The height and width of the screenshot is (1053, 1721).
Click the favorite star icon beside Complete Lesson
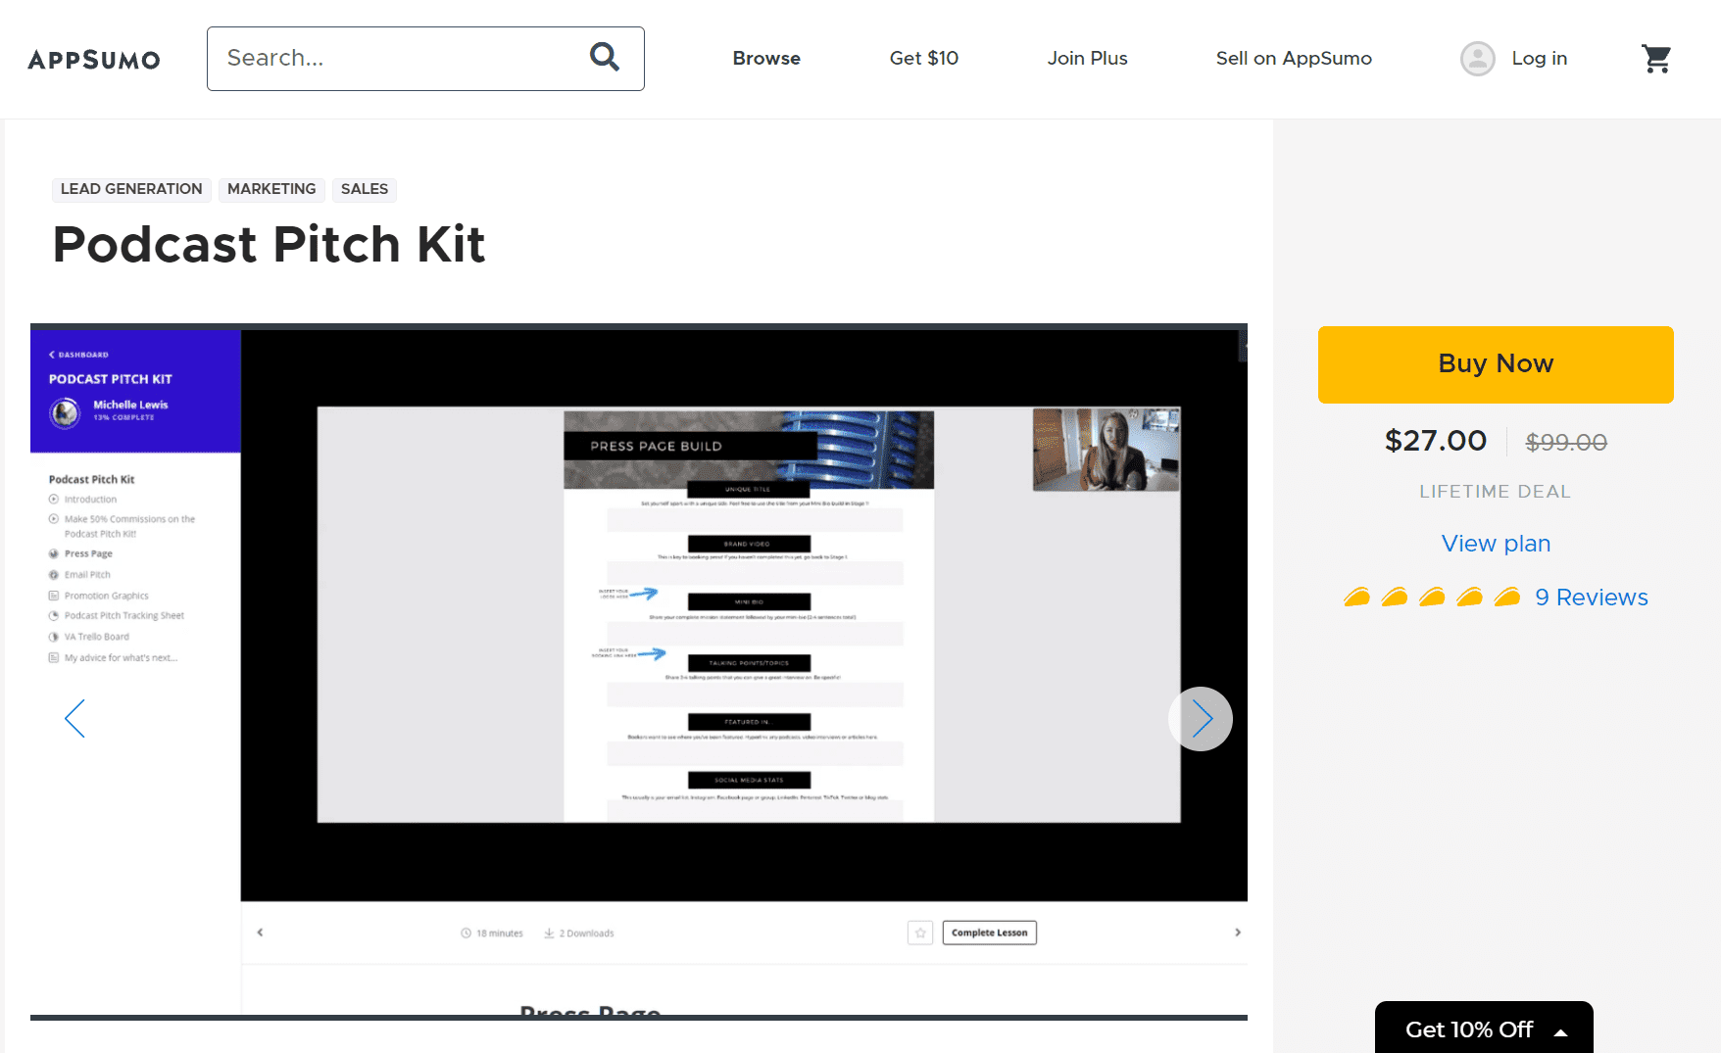(x=920, y=933)
